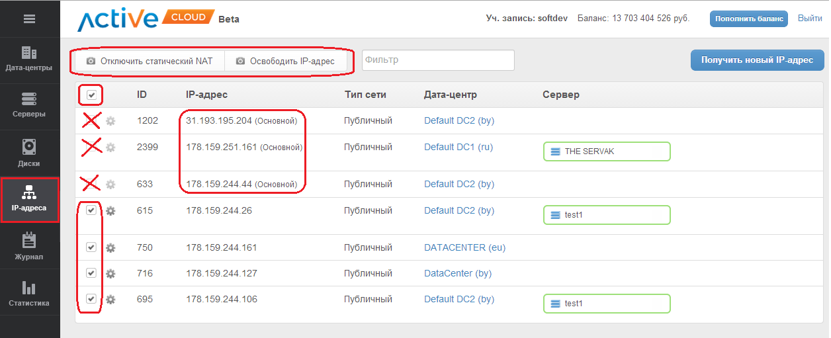This screenshot has width=831, height=338.
Task: Open Статистика section in sidebar
Action: [29, 293]
